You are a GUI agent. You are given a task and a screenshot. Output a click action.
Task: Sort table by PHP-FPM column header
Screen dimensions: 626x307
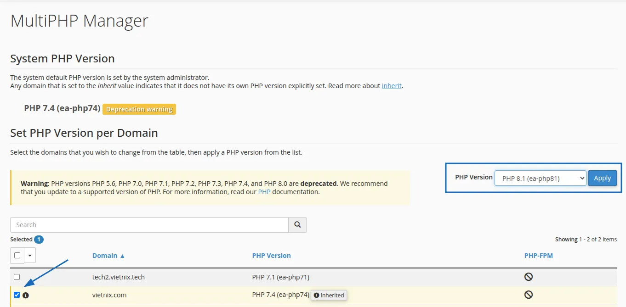pyautogui.click(x=538, y=256)
